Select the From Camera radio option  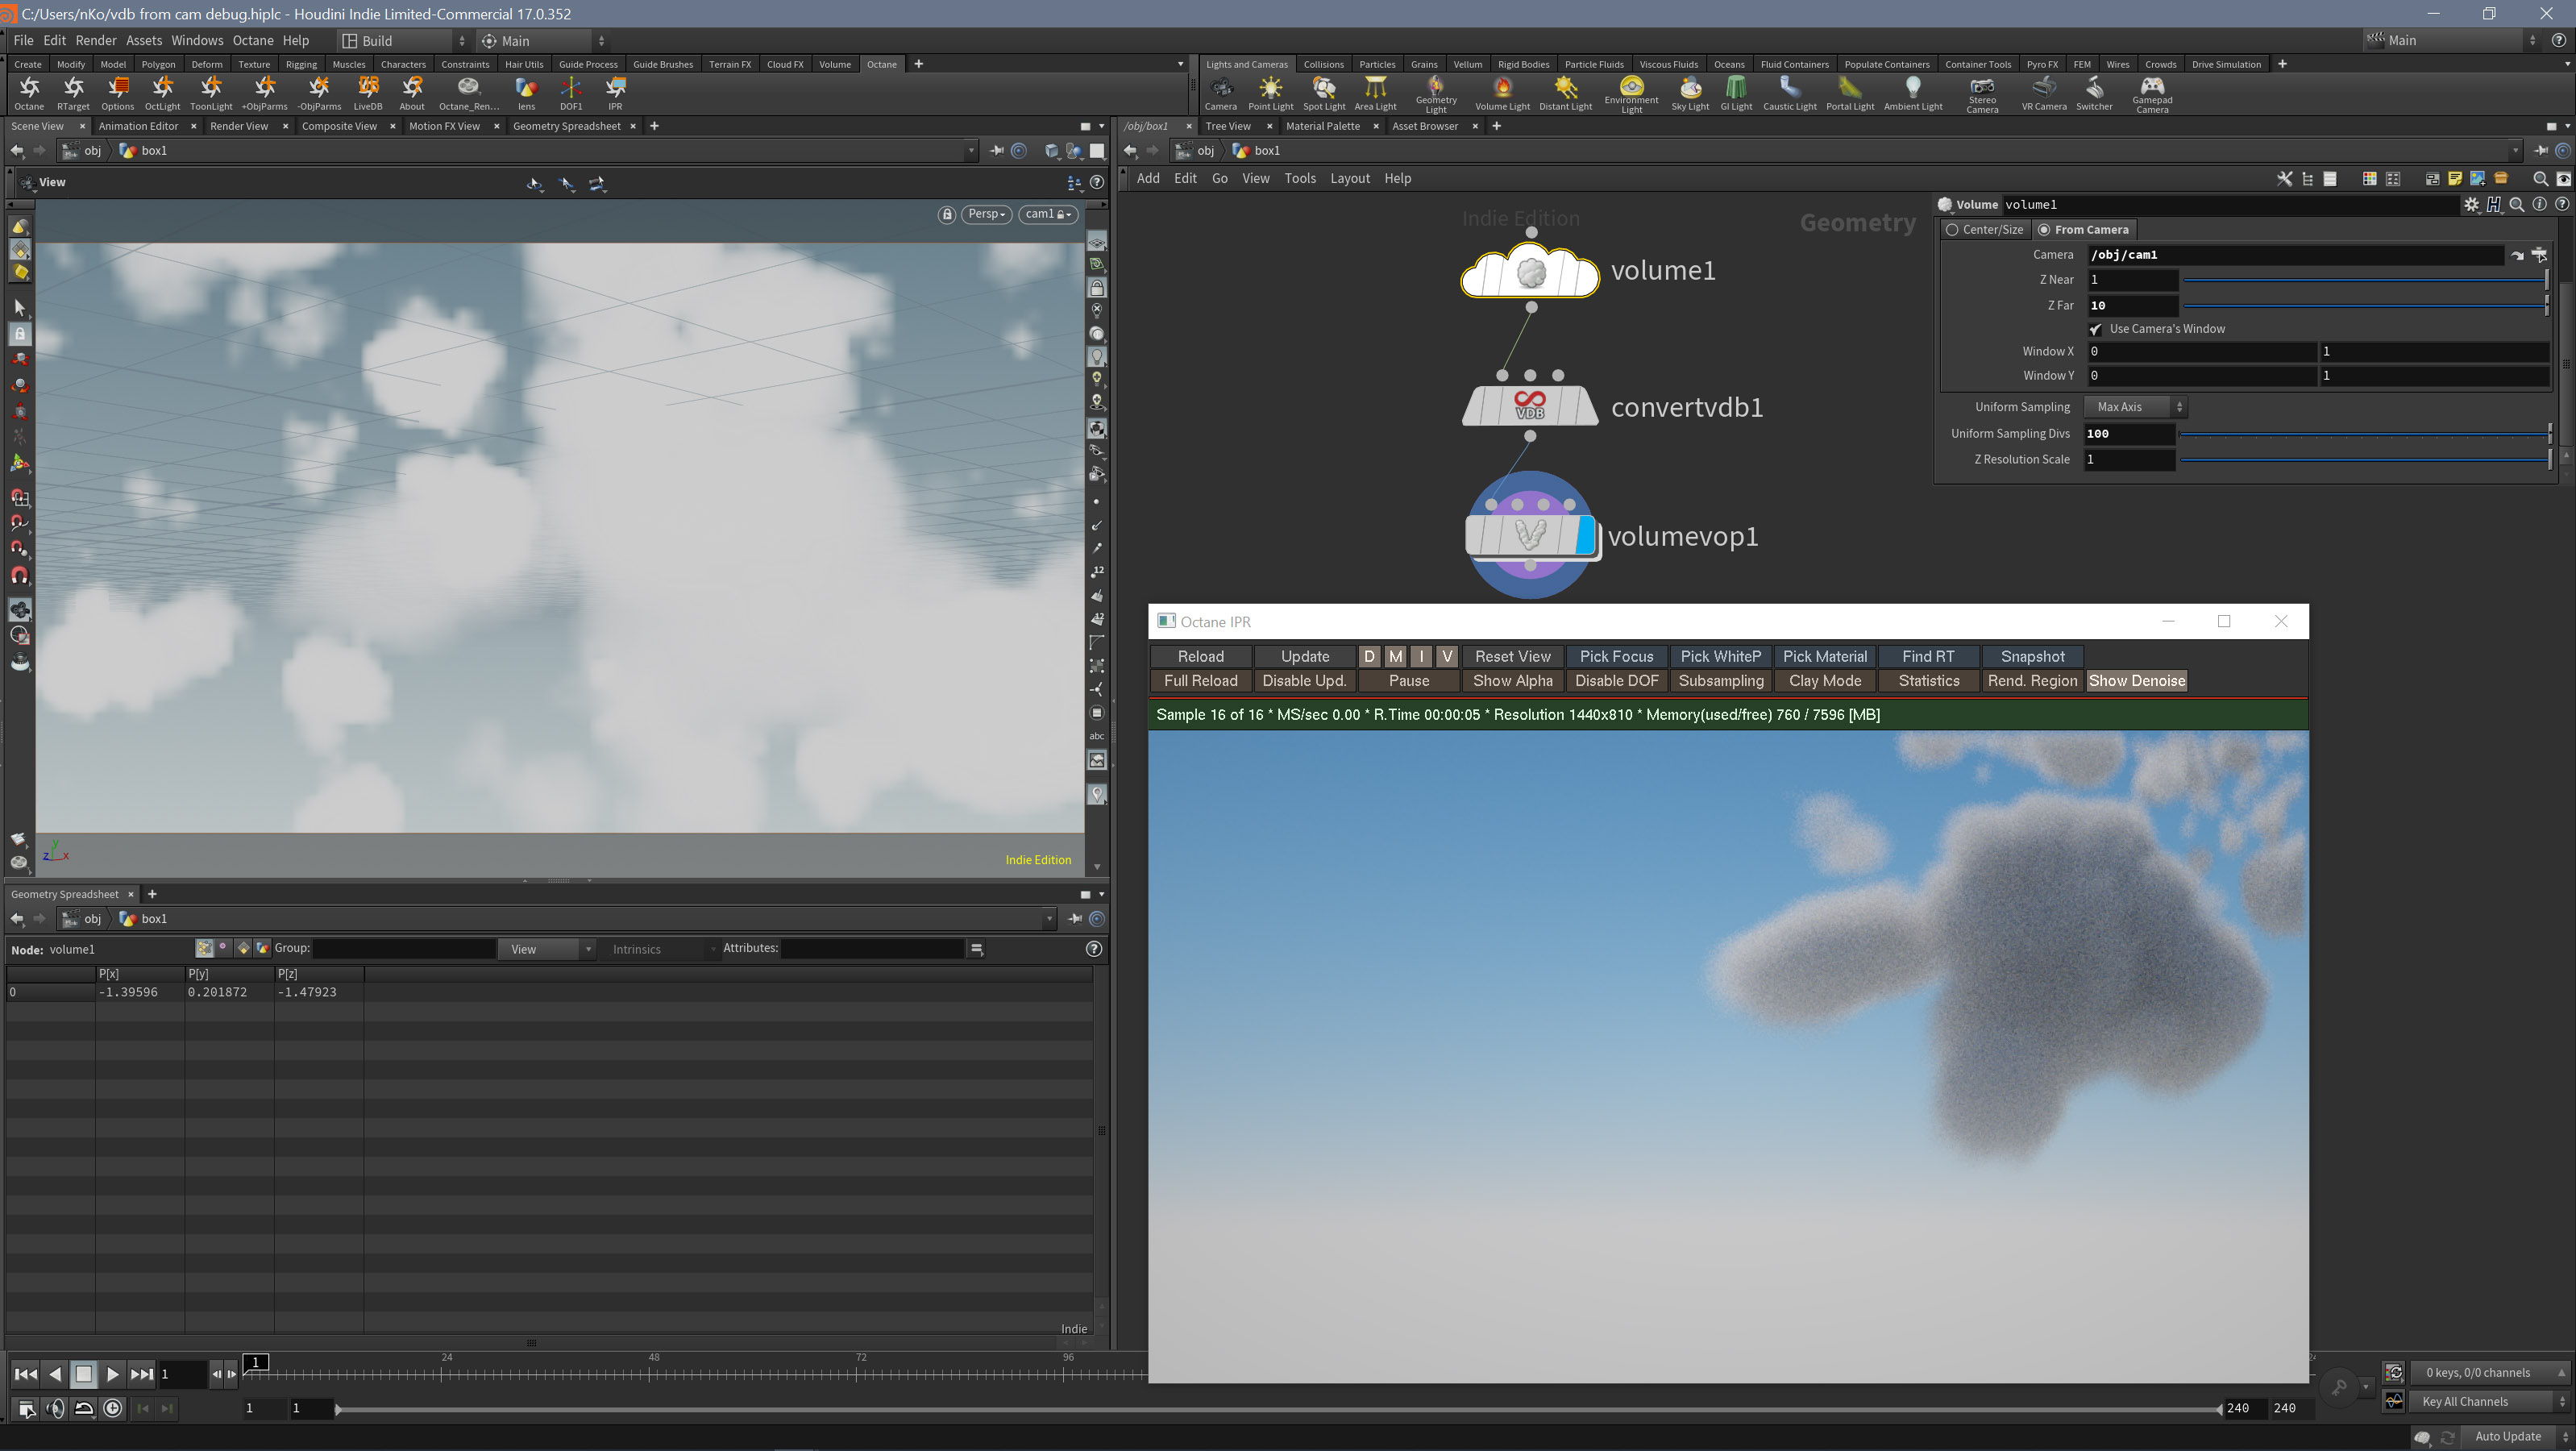(x=2044, y=230)
